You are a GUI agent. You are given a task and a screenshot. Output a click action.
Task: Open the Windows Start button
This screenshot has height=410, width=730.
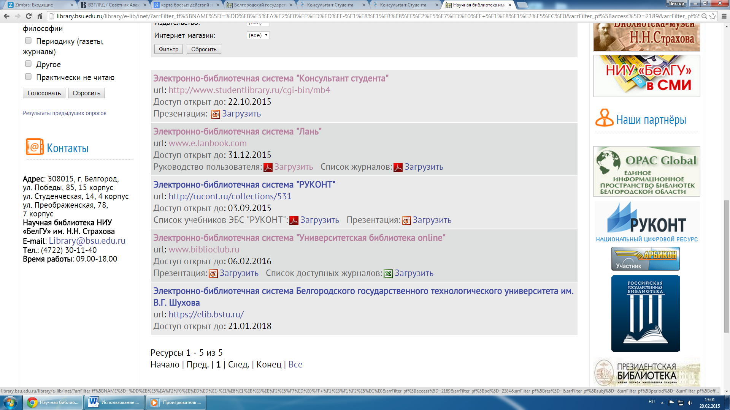[x=10, y=402]
